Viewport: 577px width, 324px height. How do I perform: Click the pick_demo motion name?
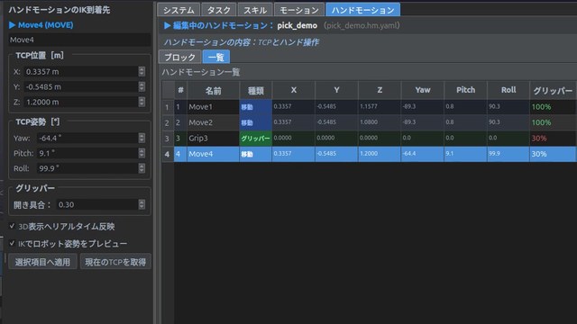pyautogui.click(x=297, y=26)
